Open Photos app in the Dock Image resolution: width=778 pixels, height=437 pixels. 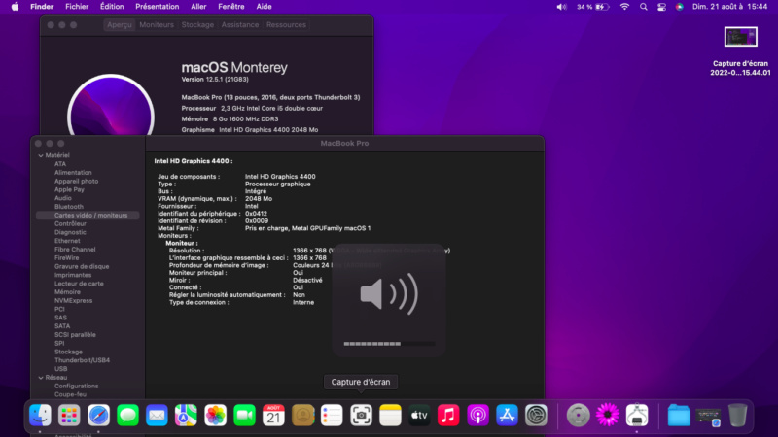click(215, 416)
